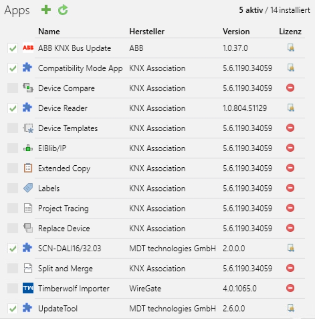Screen dimensions: 315x319
Task: Click the Compatibility Mode App puzzle icon
Action: [x=27, y=67]
